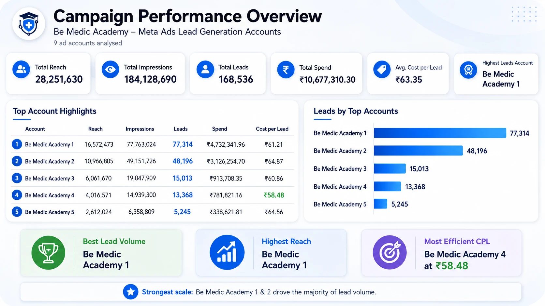This screenshot has height=306, width=545.
Task: Click Be Medic Academy 1 in Highest Leads card
Action: [501, 79]
